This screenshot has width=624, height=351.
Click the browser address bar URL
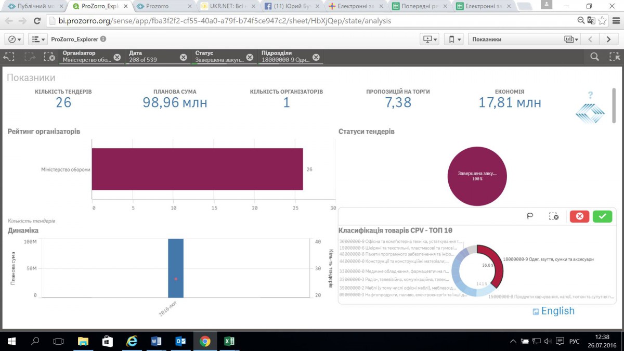[x=218, y=21]
